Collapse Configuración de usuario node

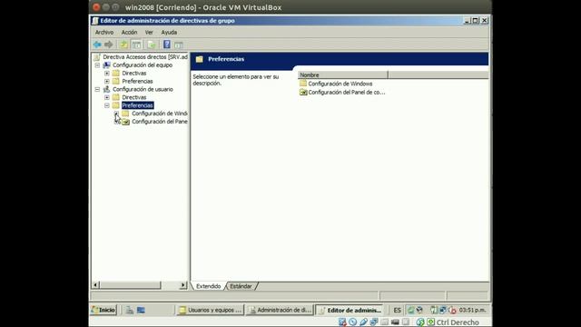click(97, 89)
